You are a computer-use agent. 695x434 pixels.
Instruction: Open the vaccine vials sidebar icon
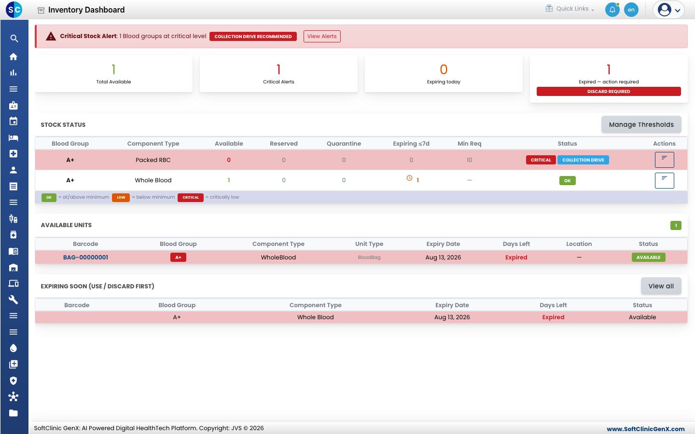coord(14,218)
